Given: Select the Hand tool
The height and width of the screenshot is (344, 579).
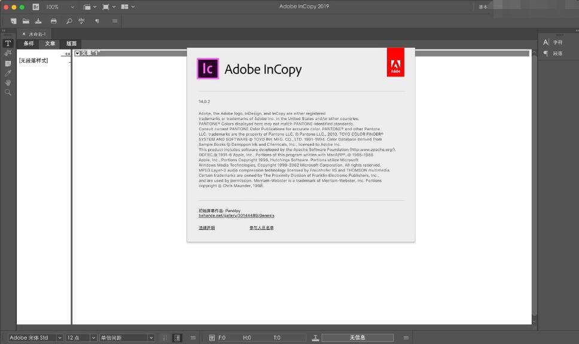Looking at the screenshot, I should click(x=8, y=82).
